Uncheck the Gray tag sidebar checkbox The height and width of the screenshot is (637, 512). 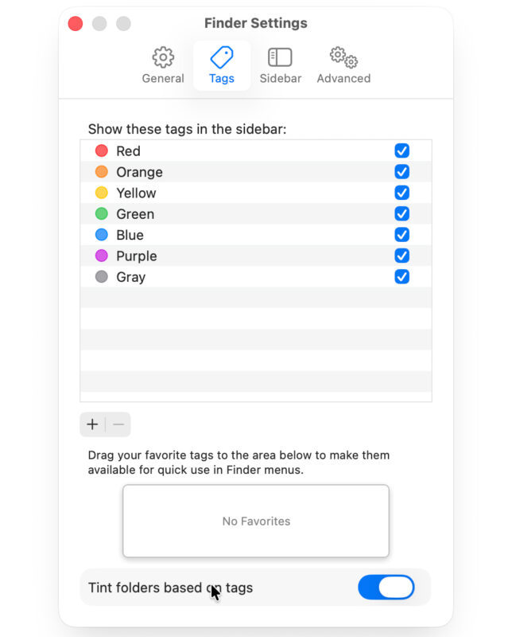402,277
